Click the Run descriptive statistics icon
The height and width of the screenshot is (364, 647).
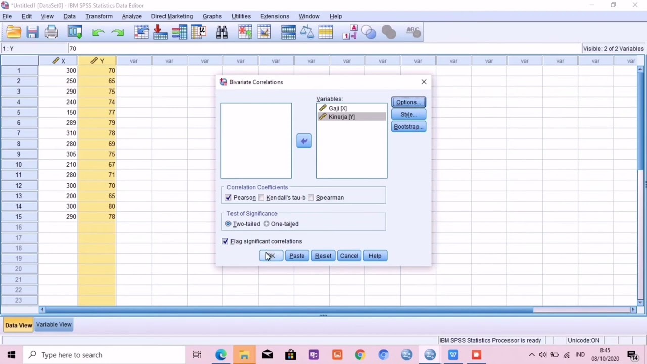[198, 33]
